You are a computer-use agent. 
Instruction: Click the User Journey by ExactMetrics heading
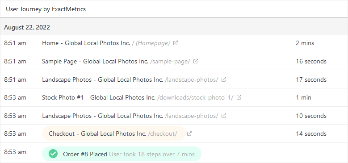(x=46, y=9)
